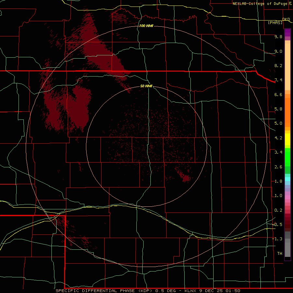Click the 9.0 value on the color scale

(x=278, y=51)
